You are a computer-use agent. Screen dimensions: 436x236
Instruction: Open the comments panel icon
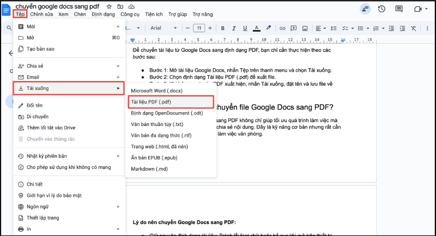coord(399,9)
